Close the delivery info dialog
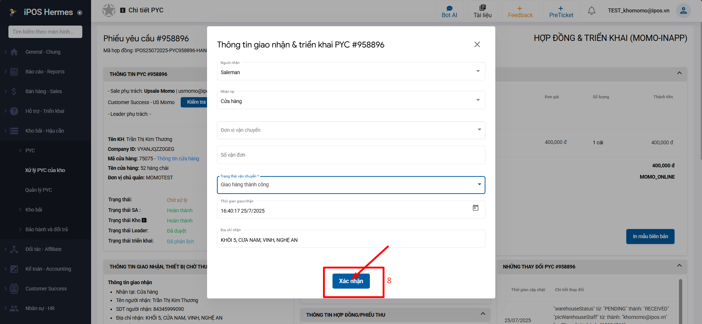 coord(477,45)
